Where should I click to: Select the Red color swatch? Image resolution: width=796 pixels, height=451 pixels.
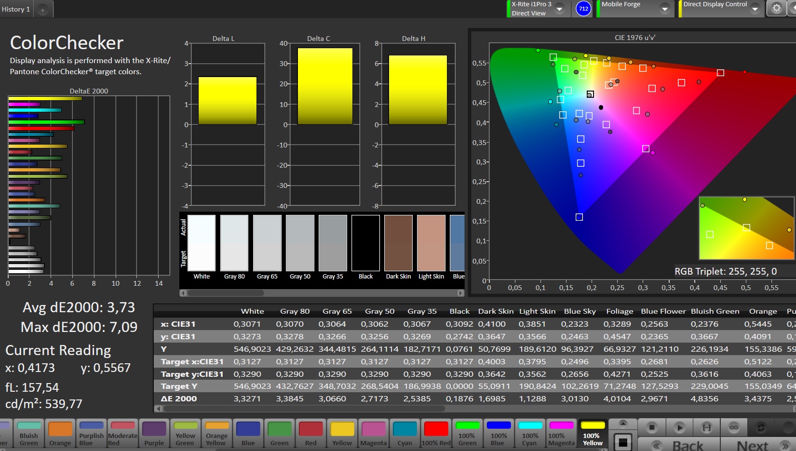pos(311,433)
